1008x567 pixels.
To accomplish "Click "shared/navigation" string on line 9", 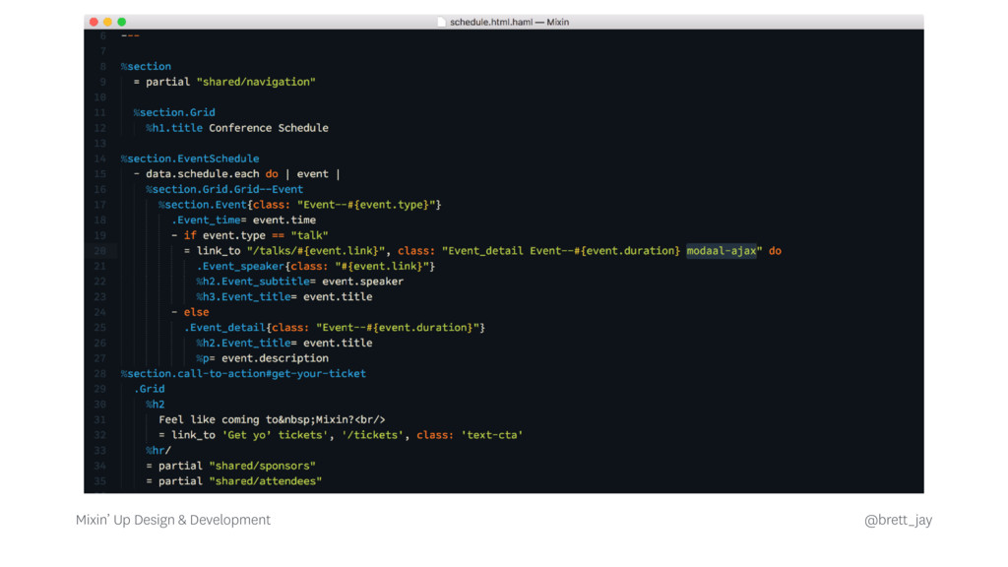I will (x=256, y=82).
